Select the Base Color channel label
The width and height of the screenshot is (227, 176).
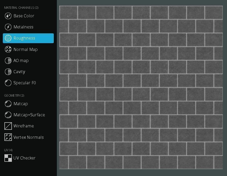[24, 16]
